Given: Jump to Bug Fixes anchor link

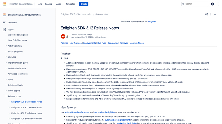Looking at the screenshot, I should click(x=102, y=43).
